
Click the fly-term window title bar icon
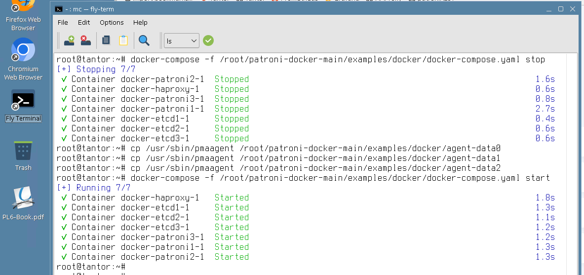[59, 9]
